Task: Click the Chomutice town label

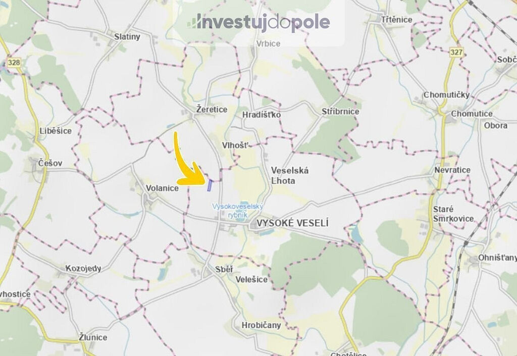Action: click(x=472, y=114)
